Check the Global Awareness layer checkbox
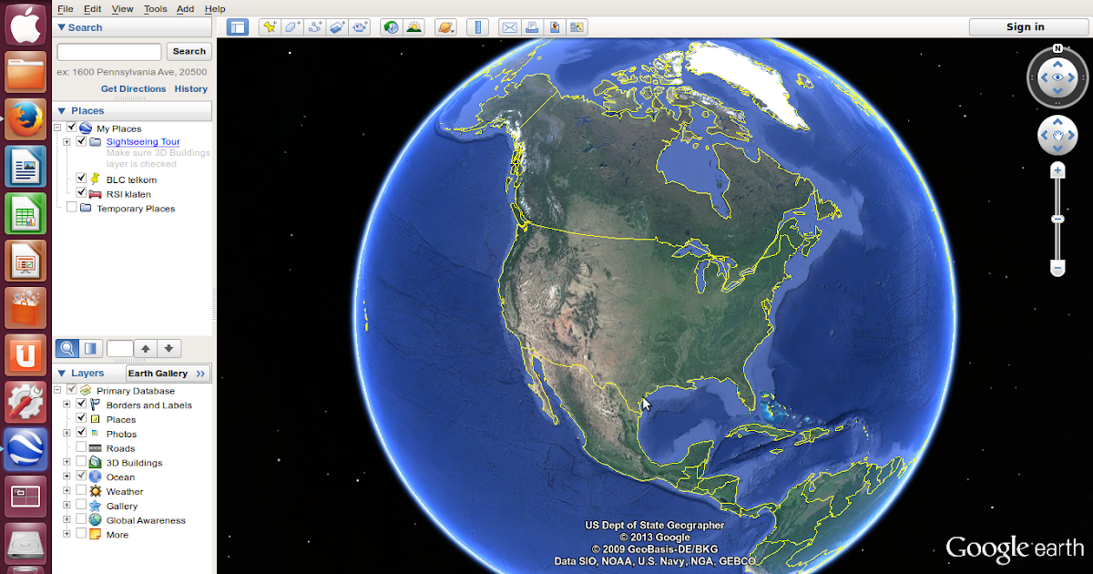 [82, 519]
